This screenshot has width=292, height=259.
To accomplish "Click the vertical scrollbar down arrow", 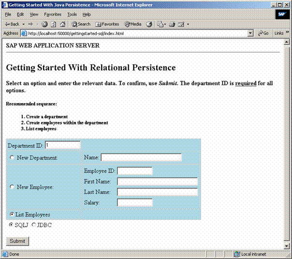I will point(288,246).
